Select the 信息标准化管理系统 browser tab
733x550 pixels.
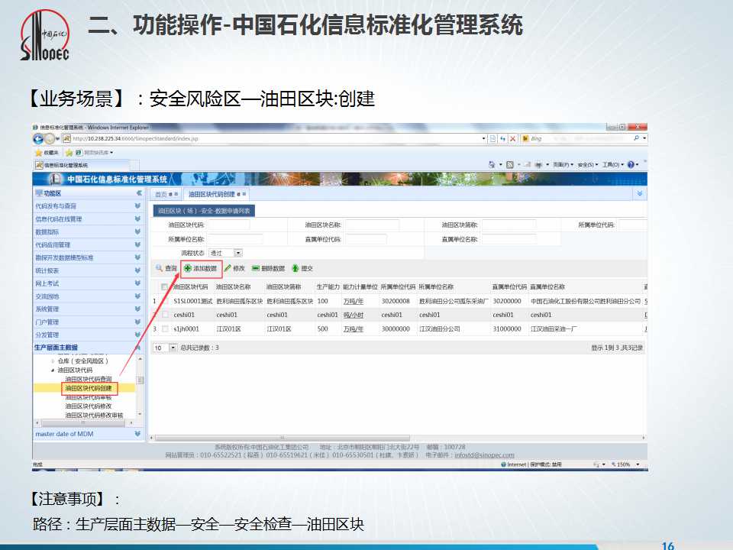[x=82, y=165]
